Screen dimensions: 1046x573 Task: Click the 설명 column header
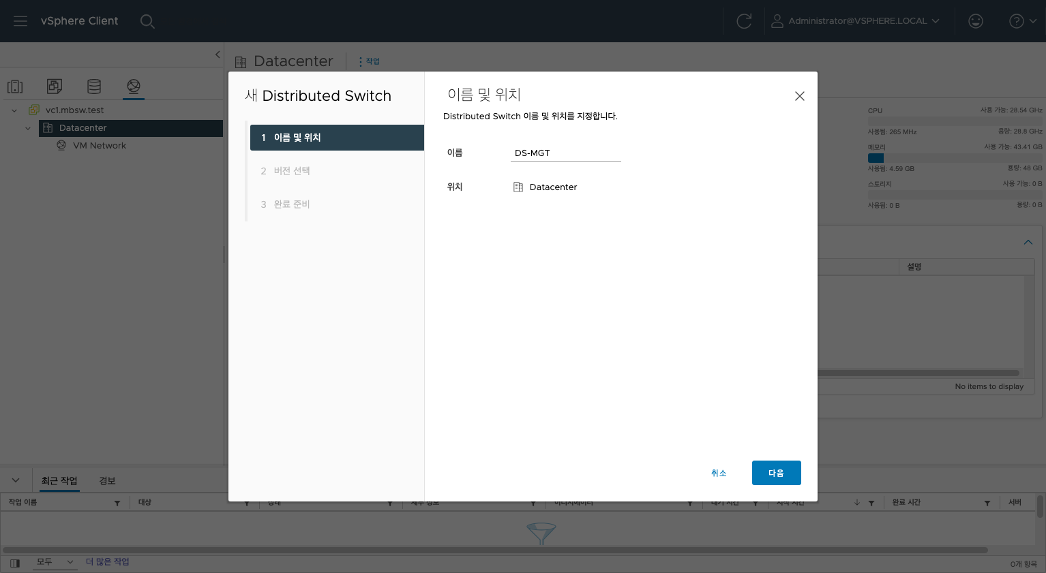pyautogui.click(x=914, y=267)
